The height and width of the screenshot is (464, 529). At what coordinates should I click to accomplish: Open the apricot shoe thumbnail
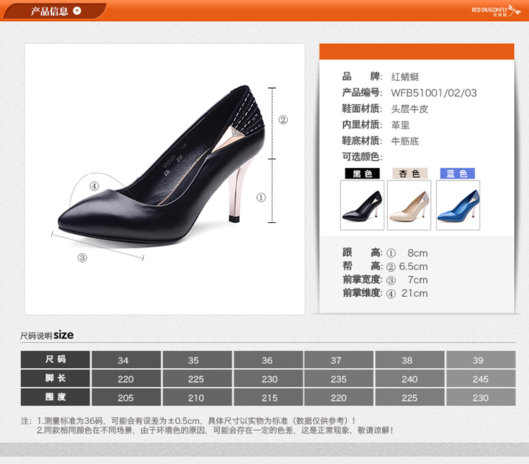(x=409, y=204)
